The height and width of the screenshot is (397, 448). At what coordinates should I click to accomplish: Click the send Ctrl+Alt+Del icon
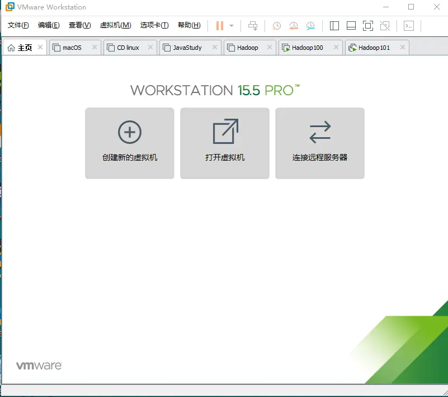253,26
